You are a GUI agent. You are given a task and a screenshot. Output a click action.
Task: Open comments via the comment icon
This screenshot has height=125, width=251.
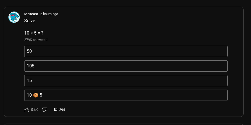click(56, 110)
